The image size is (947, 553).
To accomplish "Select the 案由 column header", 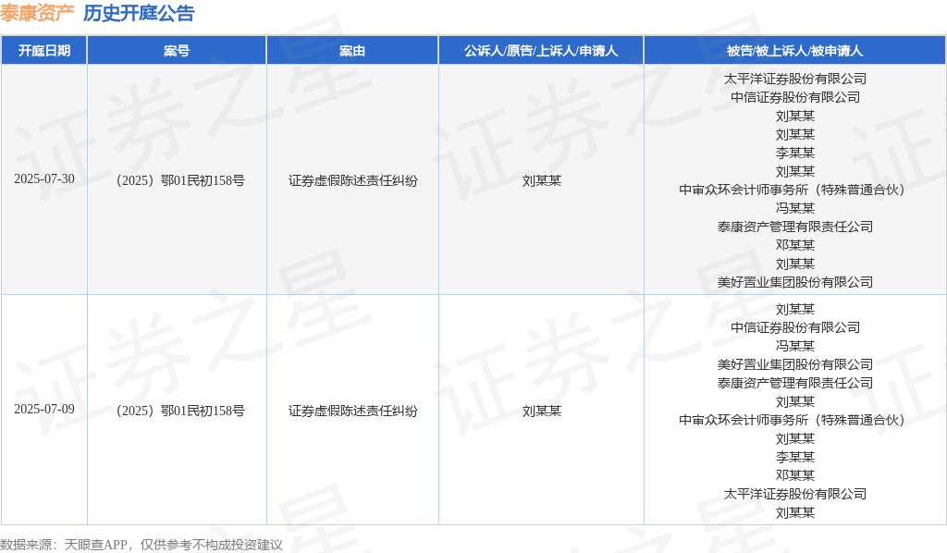I will click(352, 51).
